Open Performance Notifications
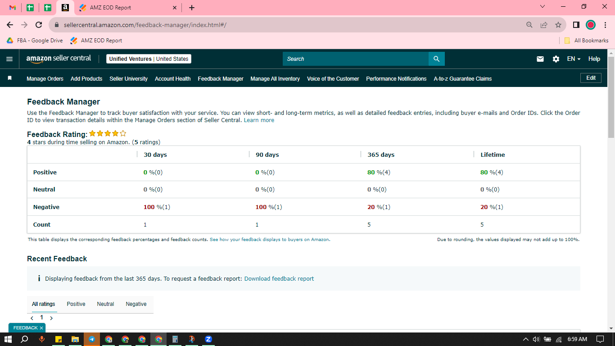The image size is (615, 346). [x=396, y=79]
